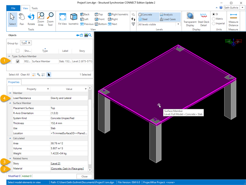Toggle Steel level visibility
This screenshot has height=185, width=246.
[143, 19]
